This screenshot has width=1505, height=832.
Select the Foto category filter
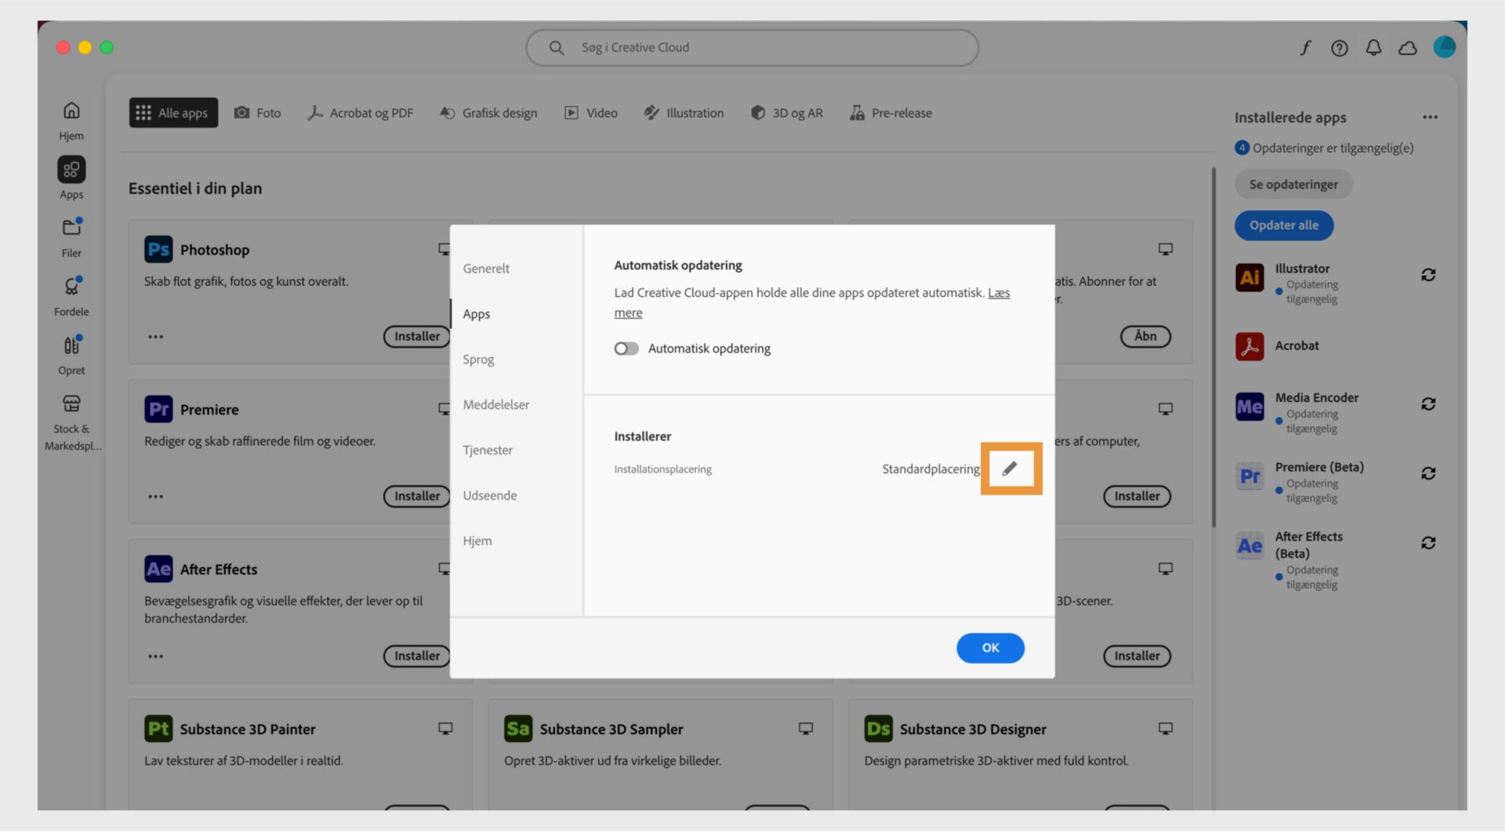pos(258,113)
